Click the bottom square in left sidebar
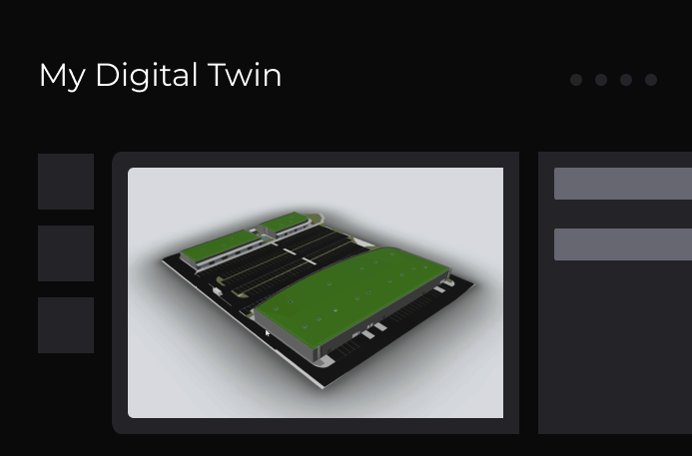692x456 pixels. click(x=66, y=325)
